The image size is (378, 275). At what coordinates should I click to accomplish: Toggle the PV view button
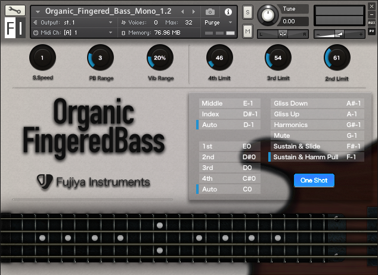click(x=371, y=31)
